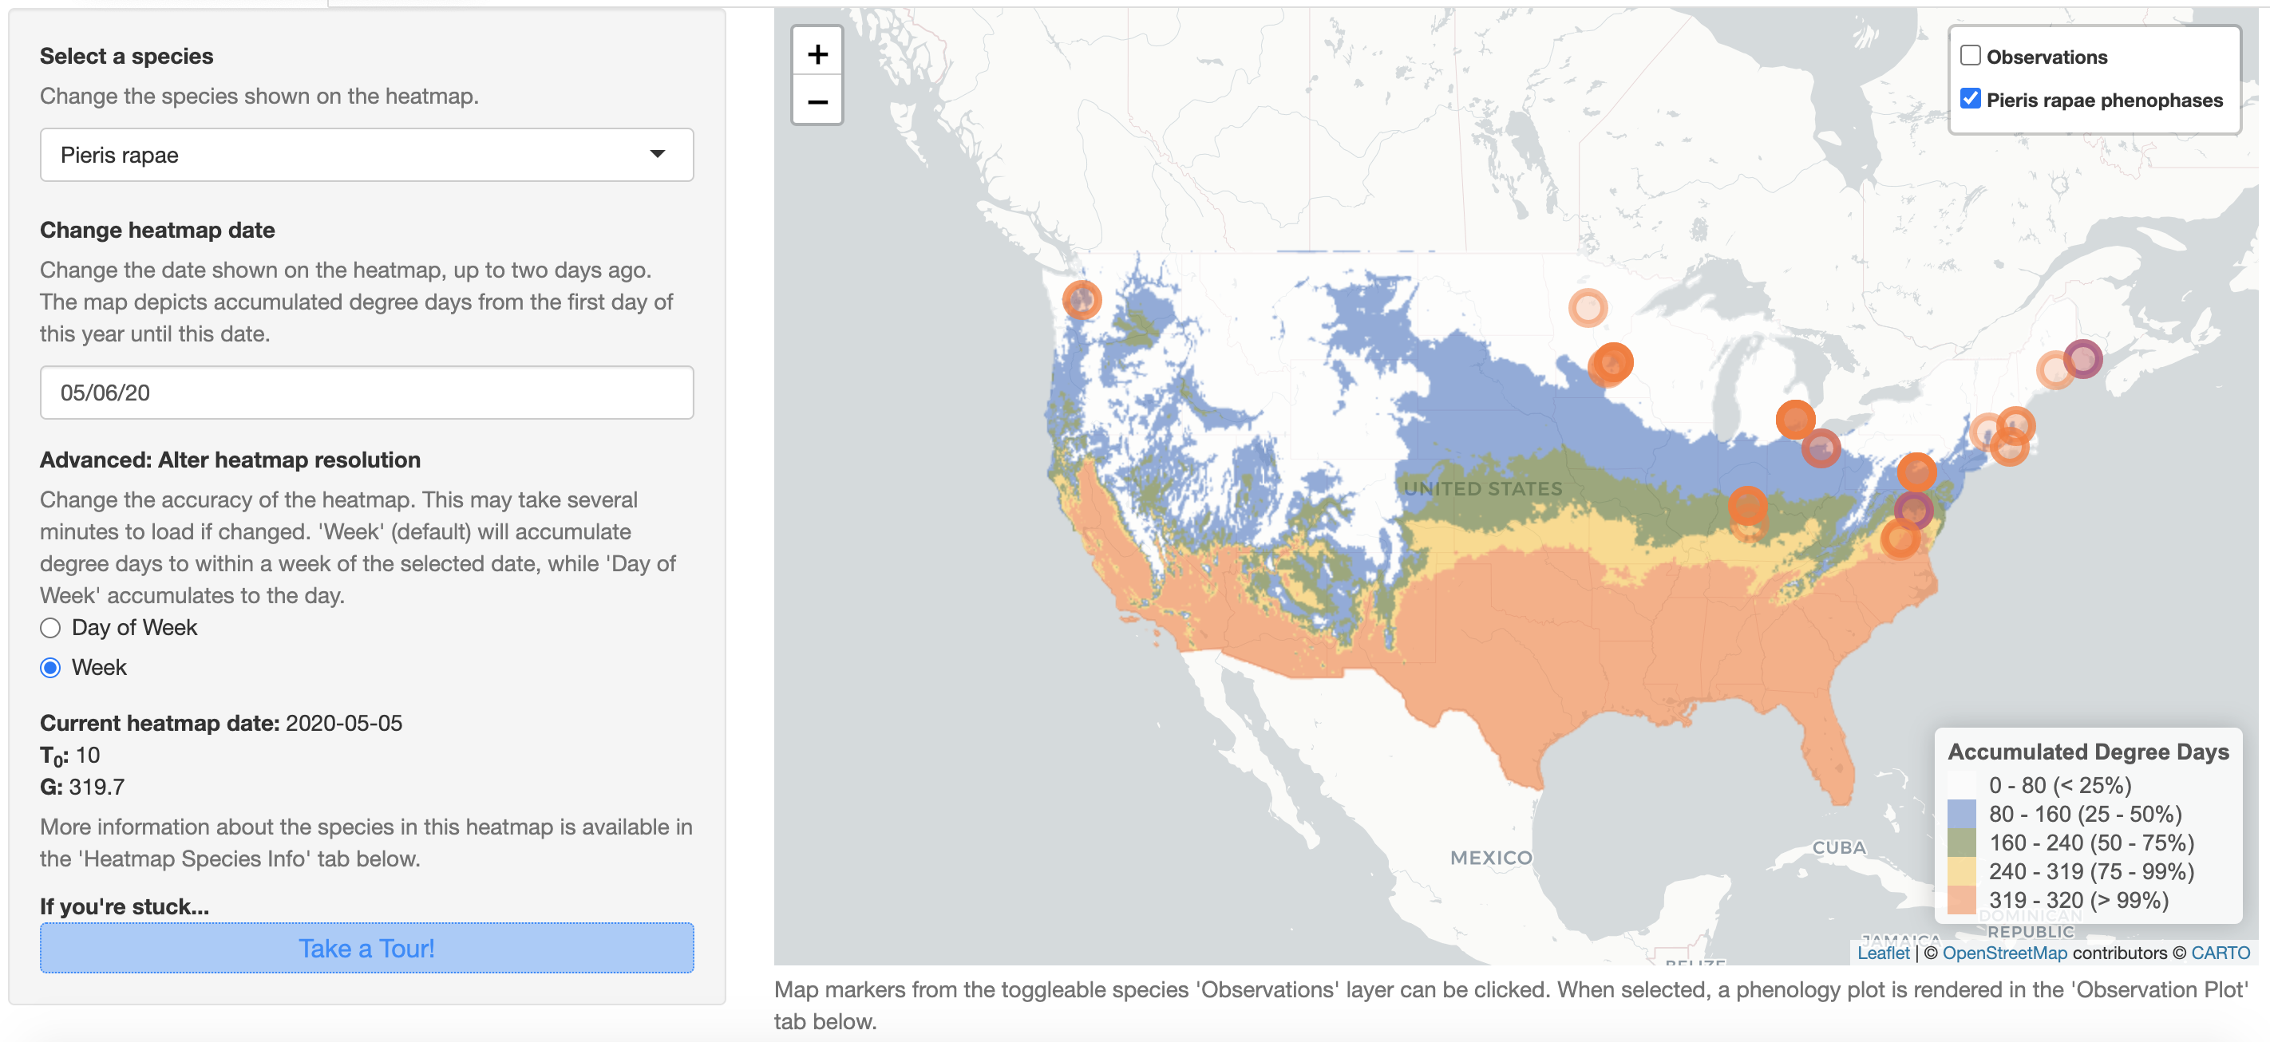Click the orange marker above UNITED STATES label

tap(1612, 362)
